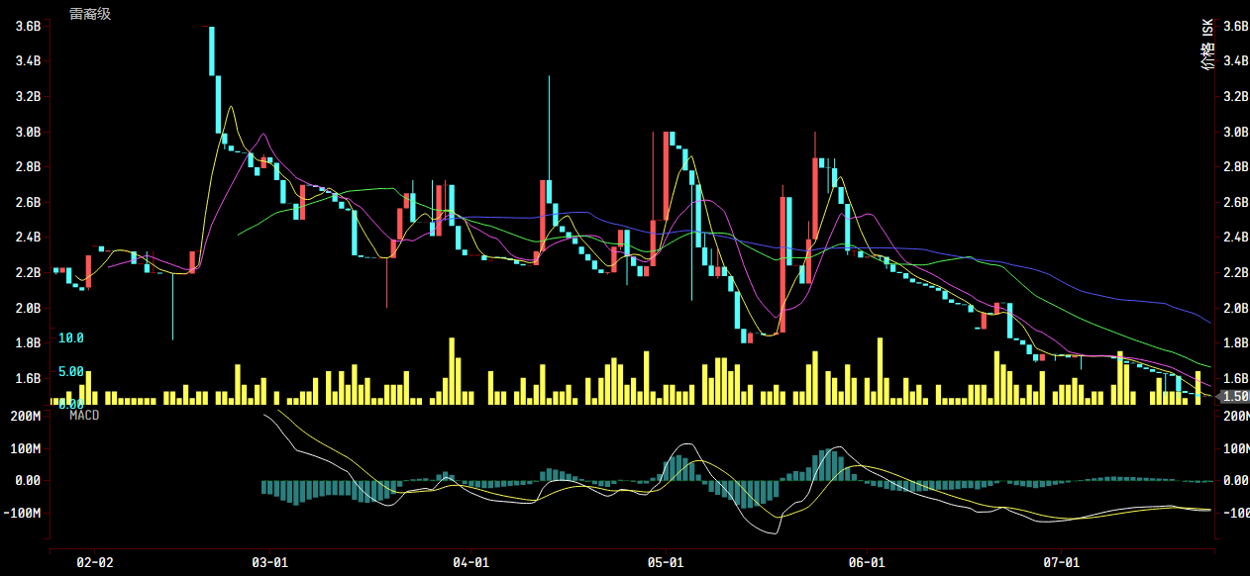Click the current price marker 1.50
Viewport: 1250px width, 576px height.
click(x=1234, y=396)
